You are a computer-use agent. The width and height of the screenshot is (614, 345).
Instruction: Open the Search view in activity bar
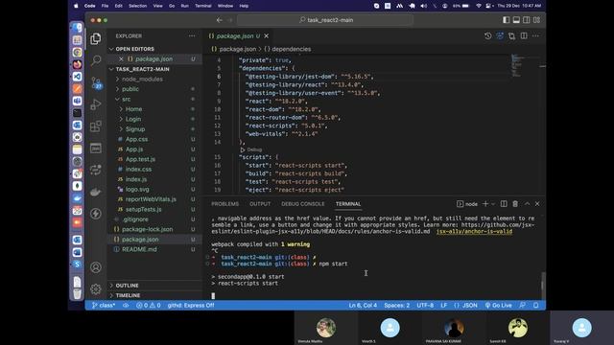(x=96, y=60)
